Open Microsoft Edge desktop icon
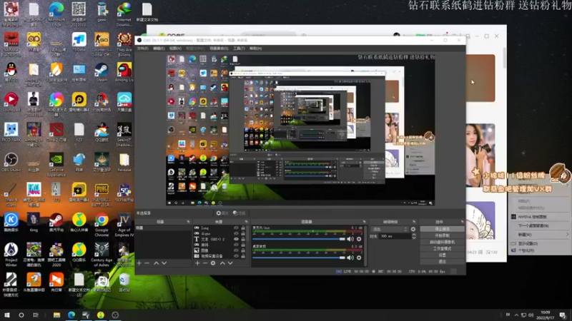 [56, 14]
